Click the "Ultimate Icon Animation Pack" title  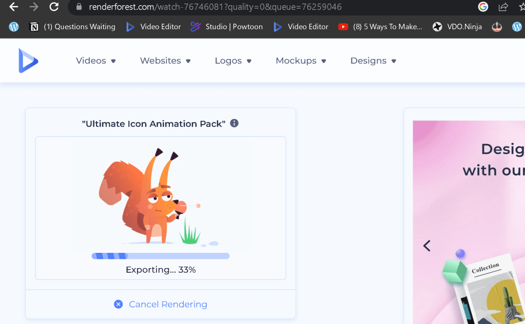coord(153,124)
